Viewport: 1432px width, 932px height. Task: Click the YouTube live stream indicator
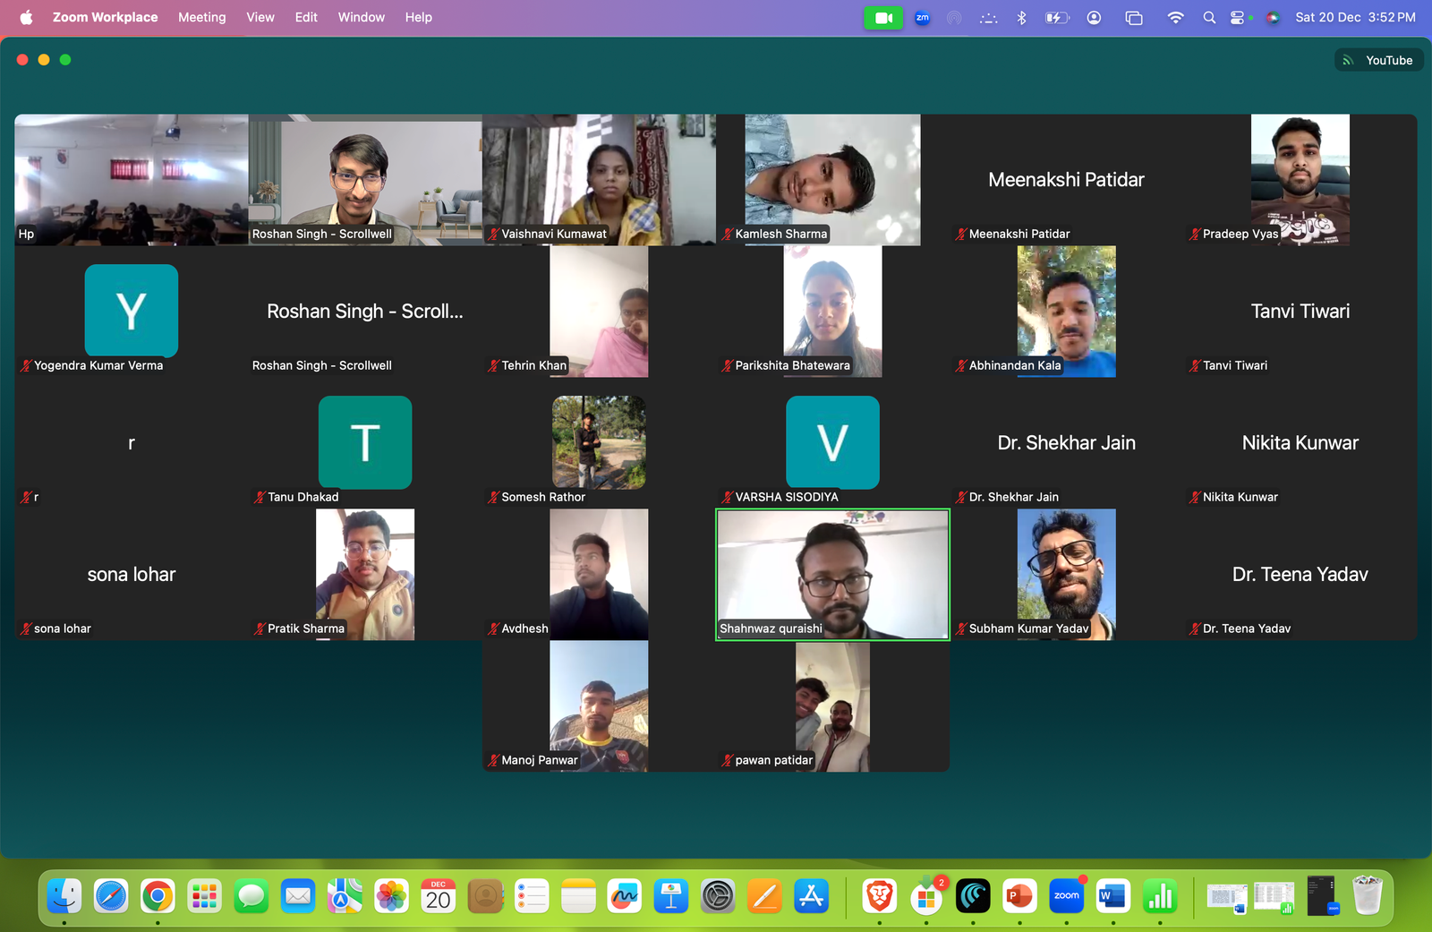1378,60
